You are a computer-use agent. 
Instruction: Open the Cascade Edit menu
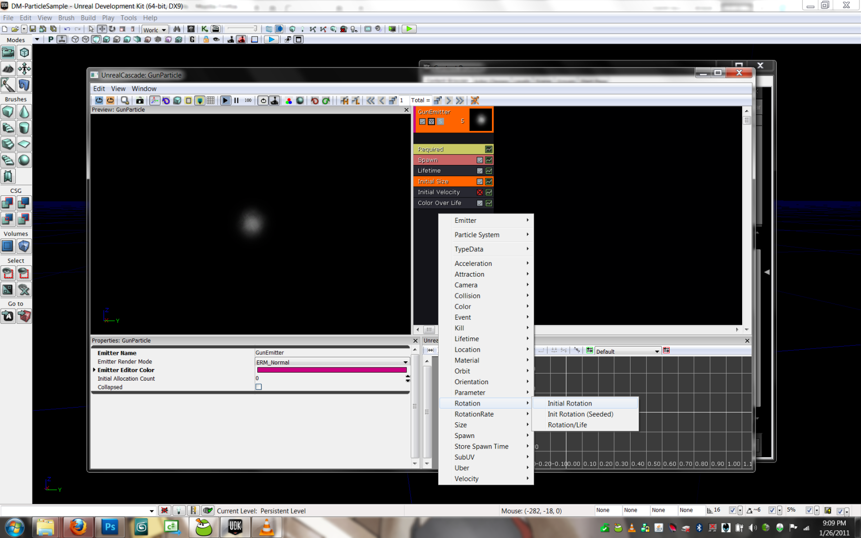pos(99,88)
